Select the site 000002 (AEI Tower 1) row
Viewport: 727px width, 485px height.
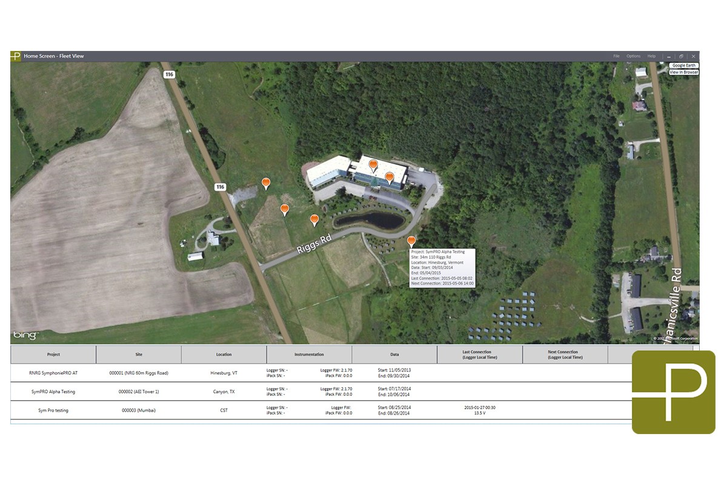(139, 392)
